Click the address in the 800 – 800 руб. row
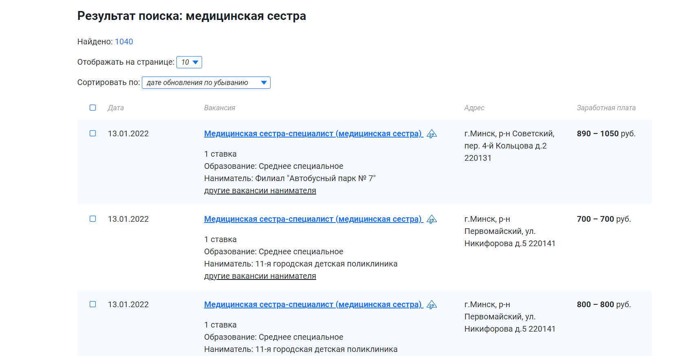683x356 pixels. pyautogui.click(x=510, y=317)
